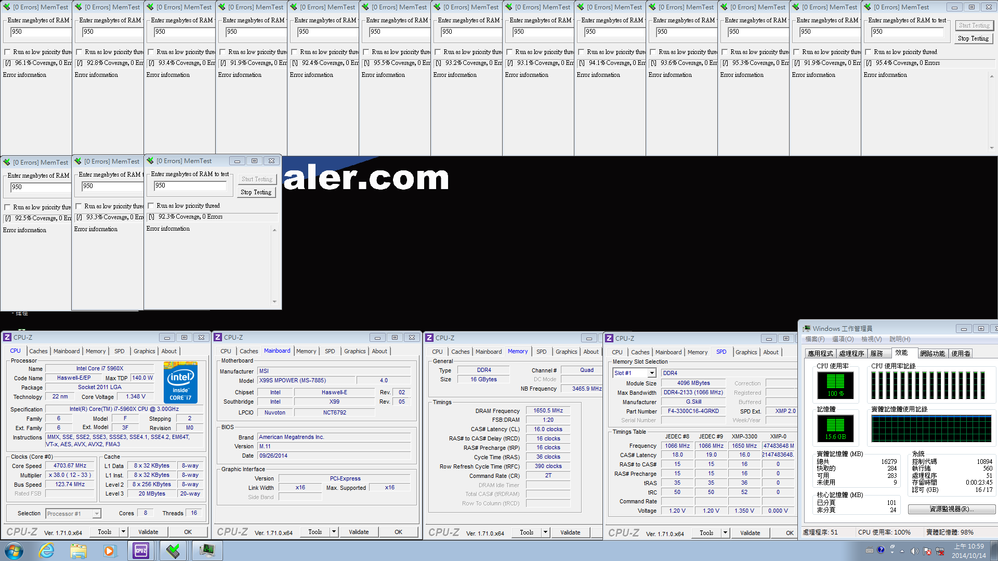Enable low priority thread in 93.2% coverage MemTest

[x=438, y=52]
